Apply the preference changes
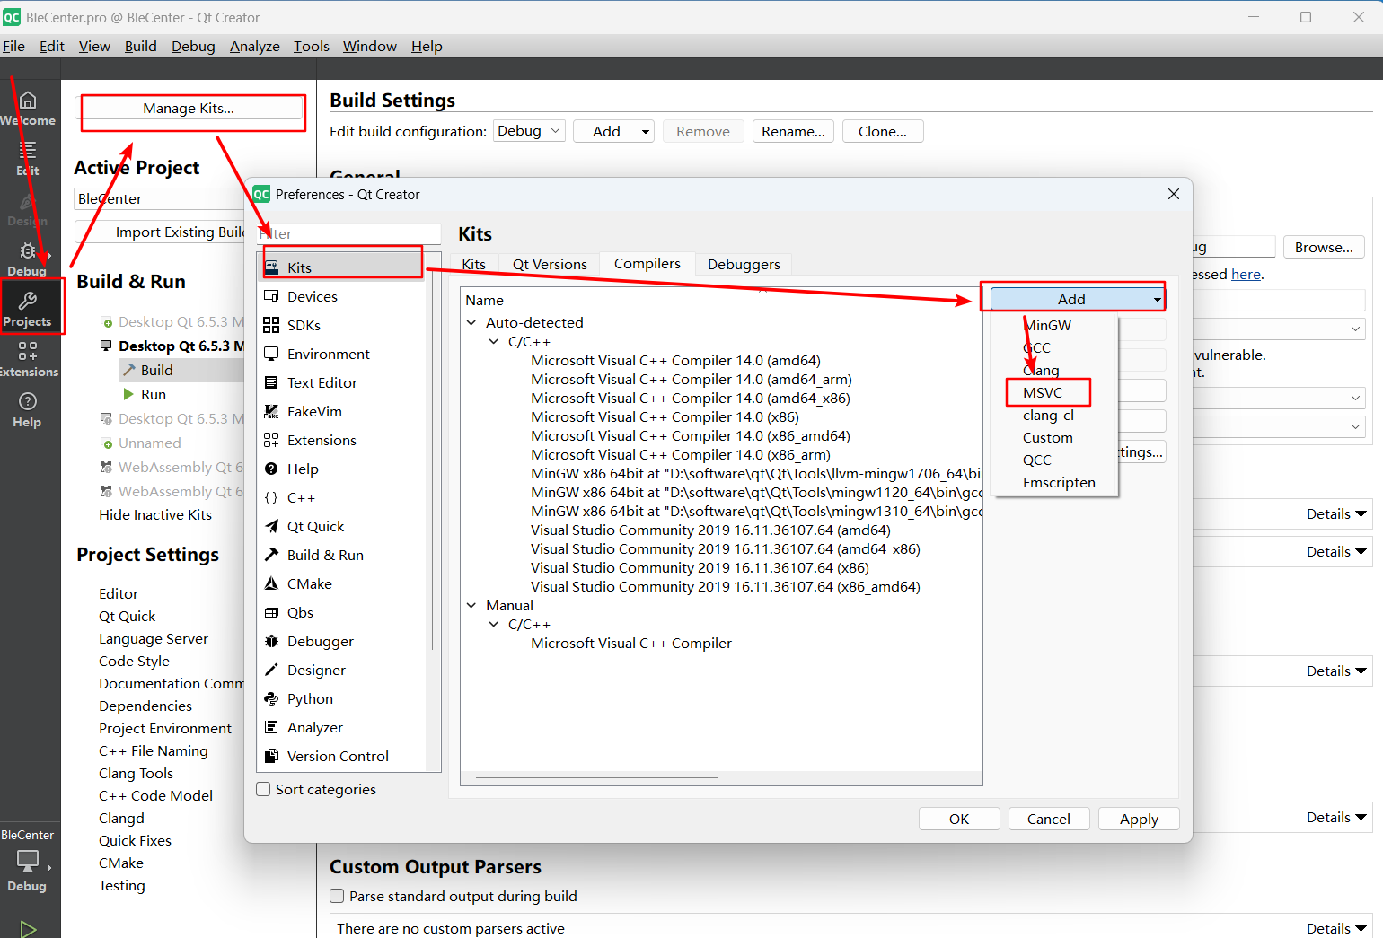This screenshot has height=938, width=1383. [x=1139, y=819]
